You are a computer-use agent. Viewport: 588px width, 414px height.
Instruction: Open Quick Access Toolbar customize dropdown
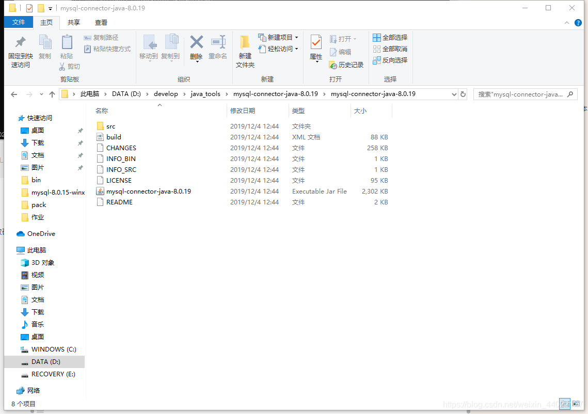coord(50,8)
